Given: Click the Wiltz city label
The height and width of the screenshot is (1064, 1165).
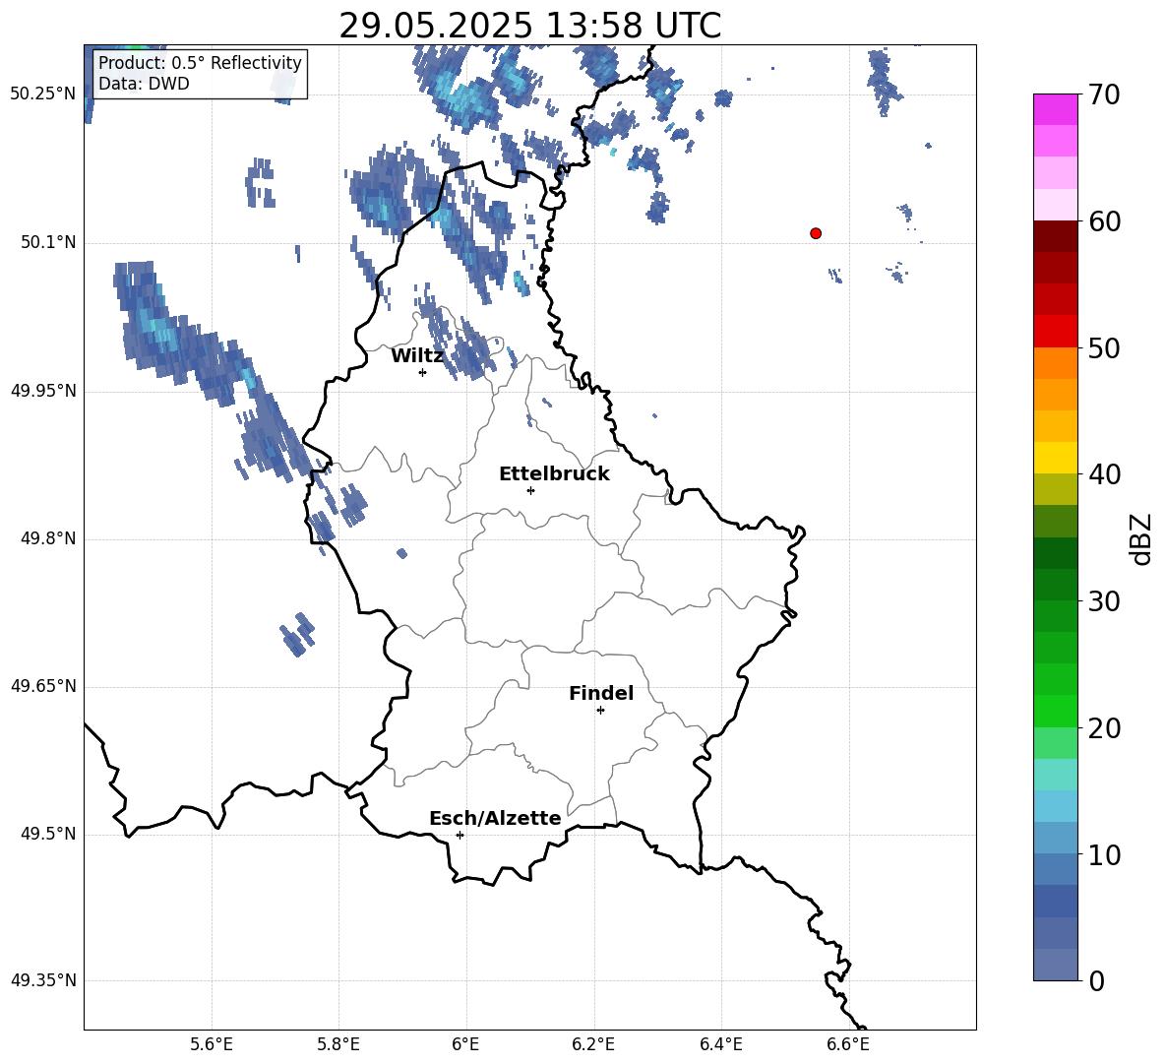Looking at the screenshot, I should tap(417, 356).
